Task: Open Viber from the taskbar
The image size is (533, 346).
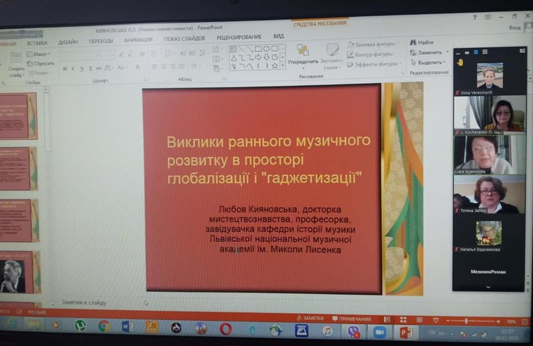Action: 354,332
